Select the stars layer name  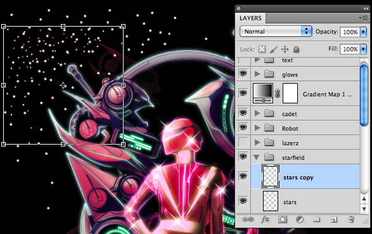290,202
